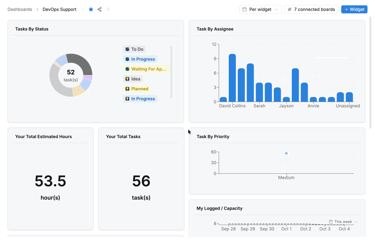Click the Idea lightbulb icon
This screenshot has height=241, width=375.
pos(127,79)
